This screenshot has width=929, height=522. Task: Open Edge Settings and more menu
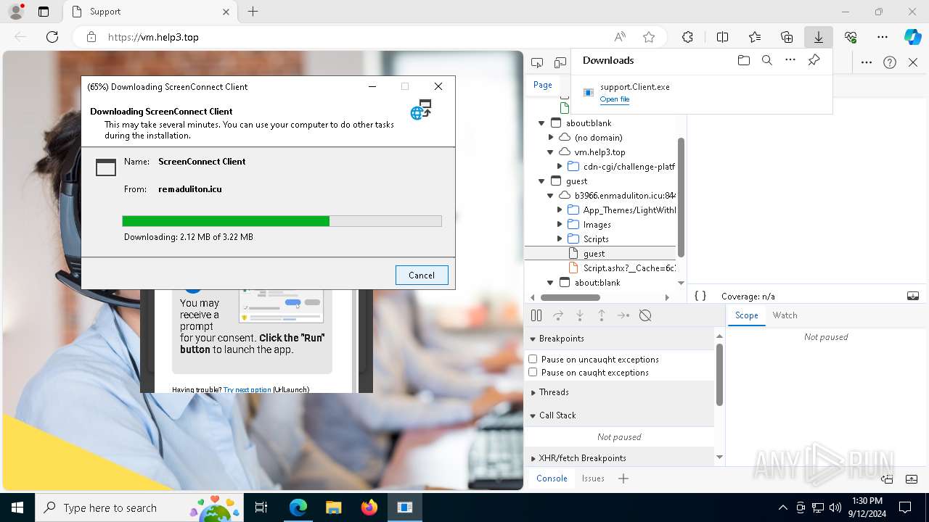click(883, 37)
